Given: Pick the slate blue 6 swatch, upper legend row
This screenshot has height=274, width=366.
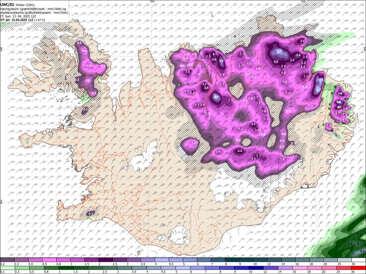Looking at the screenshot, I should 204,260.
